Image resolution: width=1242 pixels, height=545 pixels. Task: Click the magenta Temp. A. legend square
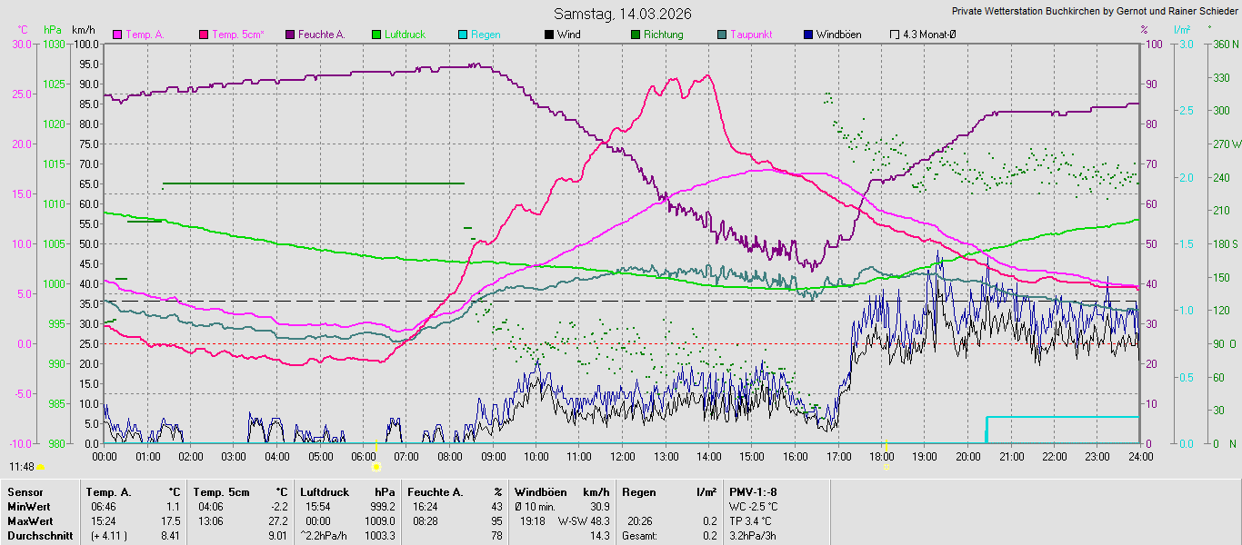(117, 35)
